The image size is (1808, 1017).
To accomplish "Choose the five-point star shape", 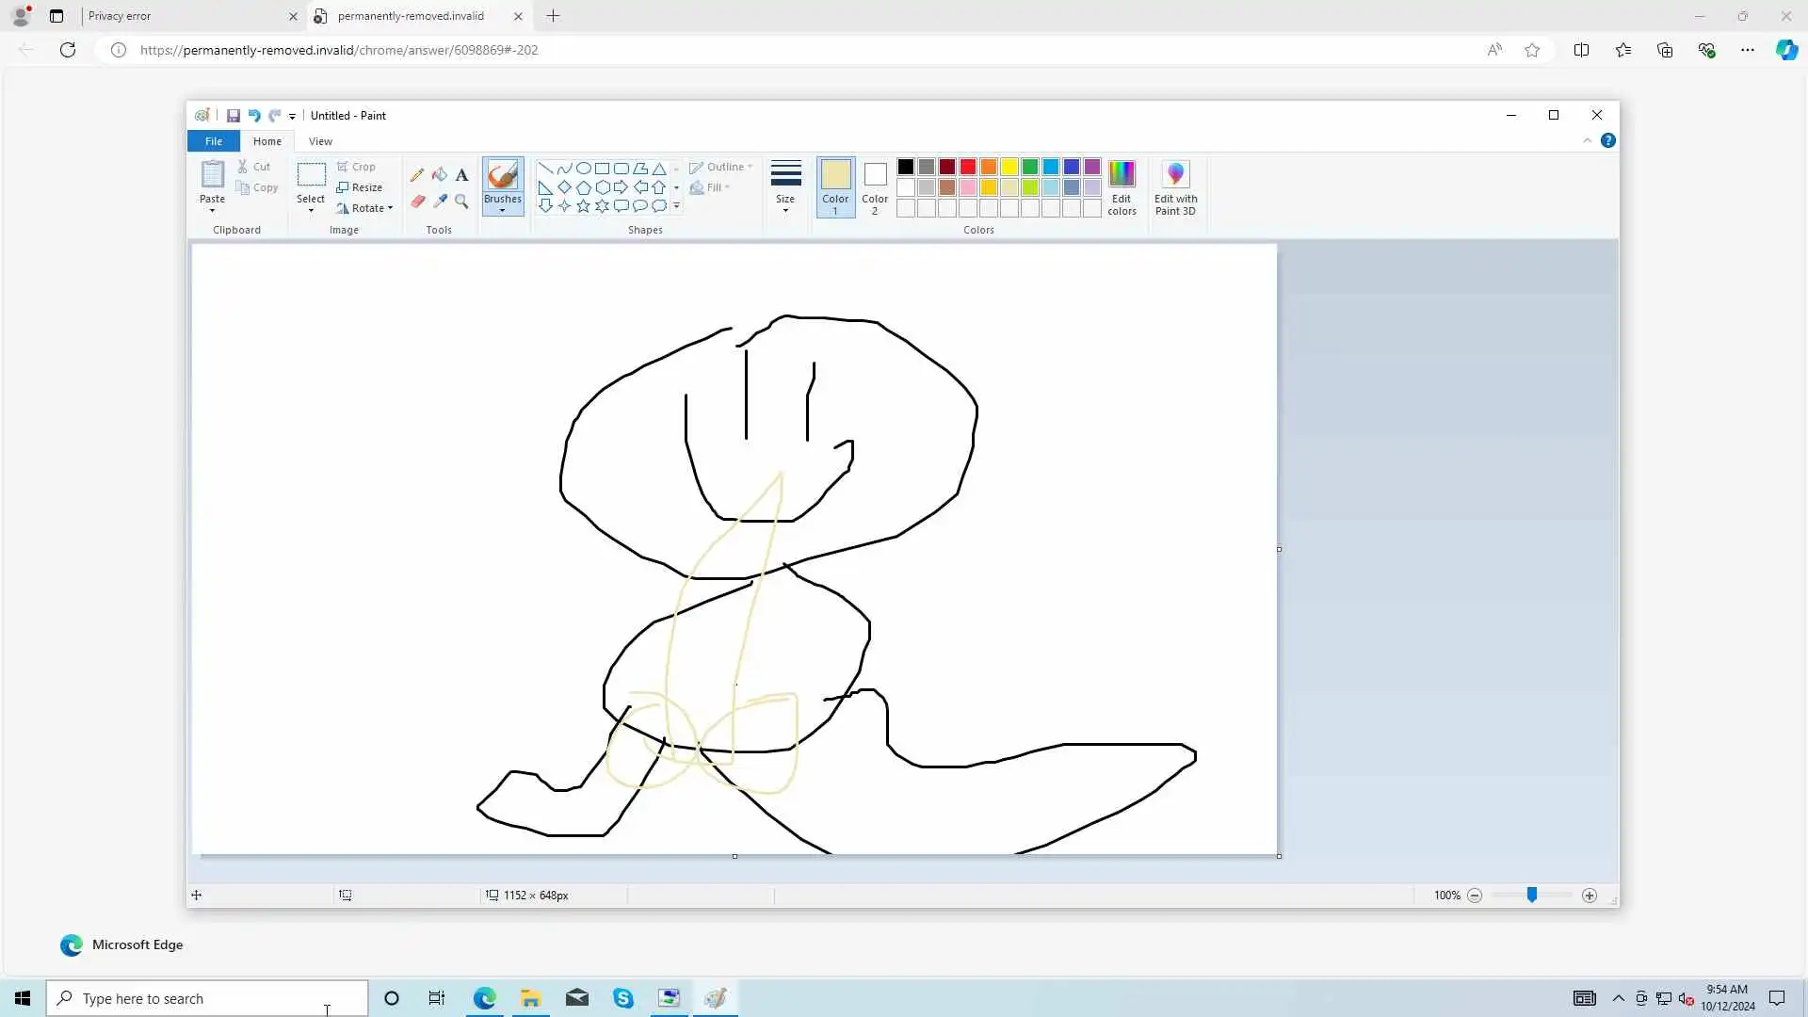I will [x=583, y=205].
